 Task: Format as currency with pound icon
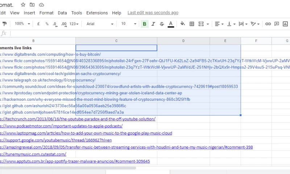pyautogui.click(x=38, y=24)
